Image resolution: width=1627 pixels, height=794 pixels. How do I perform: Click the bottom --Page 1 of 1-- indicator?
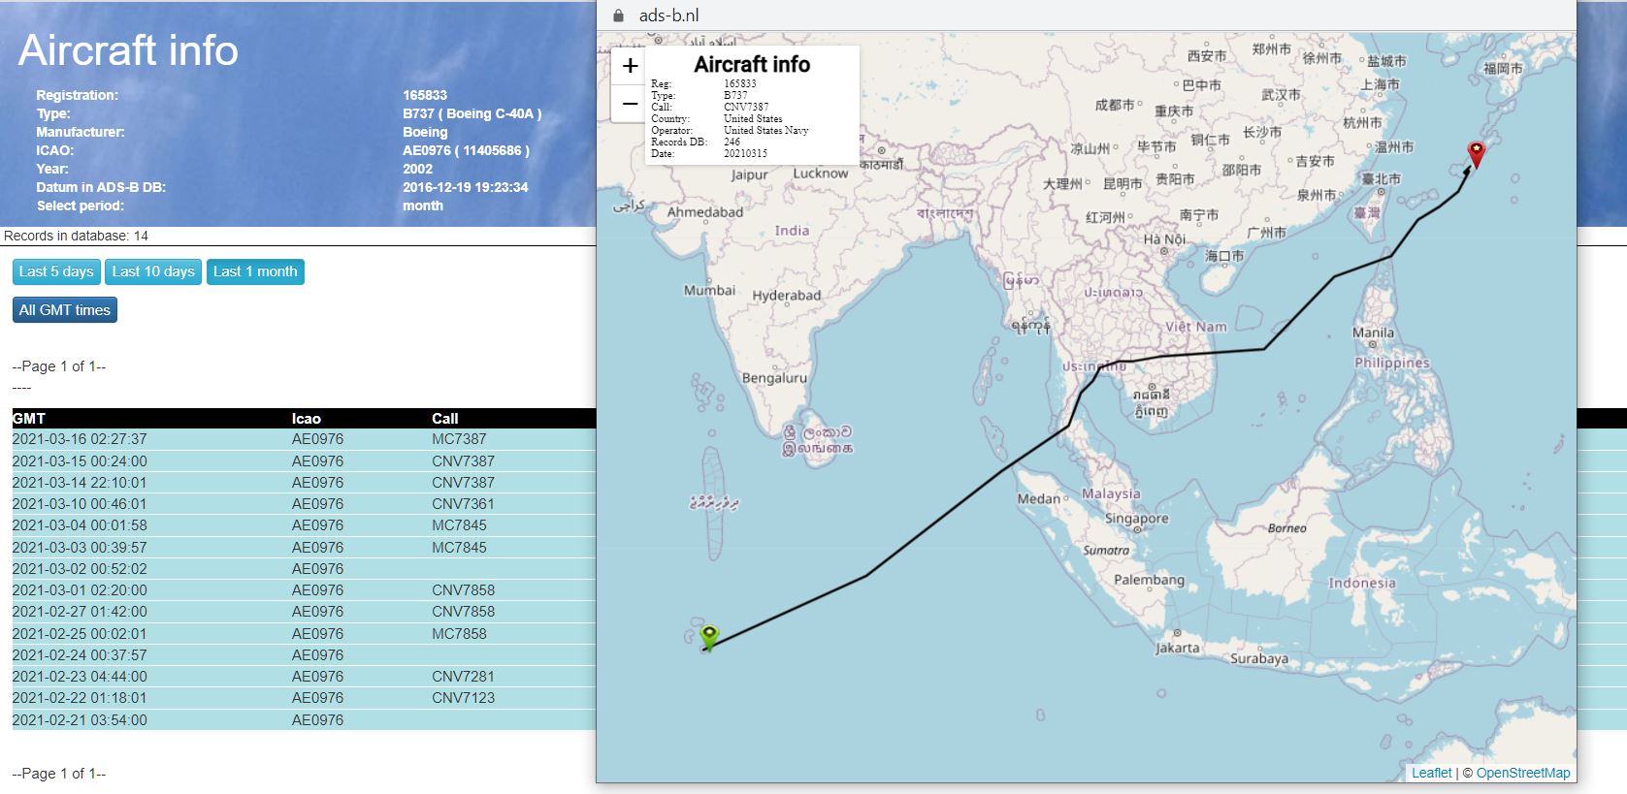point(59,774)
